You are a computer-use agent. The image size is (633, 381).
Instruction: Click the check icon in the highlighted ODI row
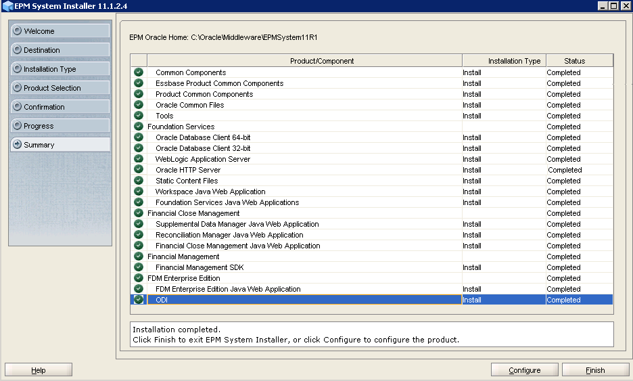tap(139, 300)
